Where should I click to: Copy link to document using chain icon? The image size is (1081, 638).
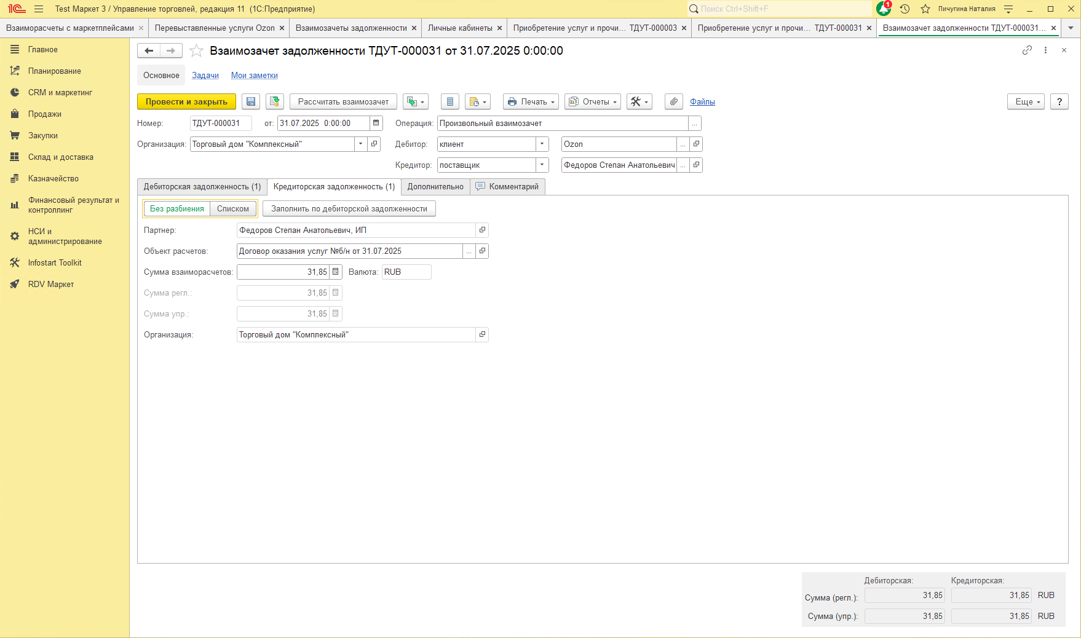(x=1027, y=50)
